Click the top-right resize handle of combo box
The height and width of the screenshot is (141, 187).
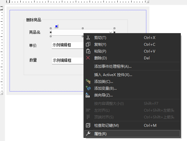coord(115,28)
